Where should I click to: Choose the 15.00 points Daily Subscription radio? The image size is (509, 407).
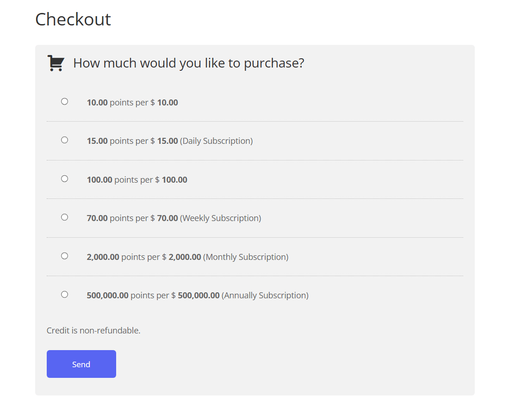[64, 140]
